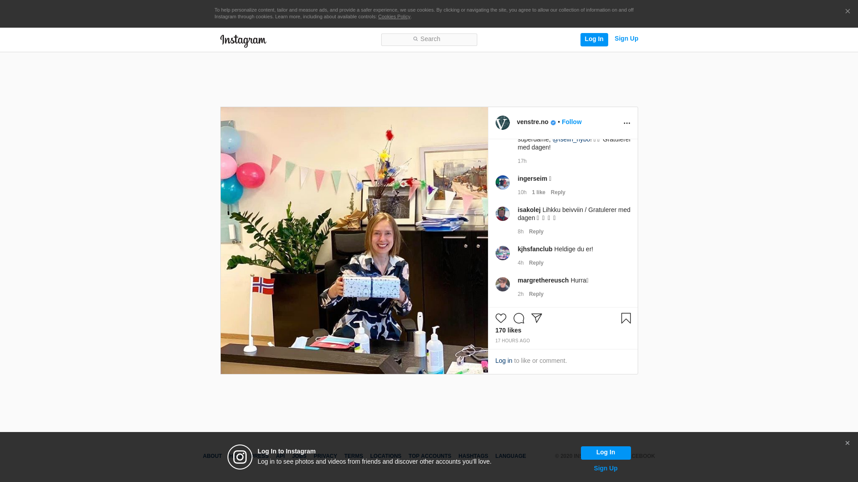Click the 8h timestamp on isakolej's comment
858x482 pixels.
pyautogui.click(x=521, y=232)
